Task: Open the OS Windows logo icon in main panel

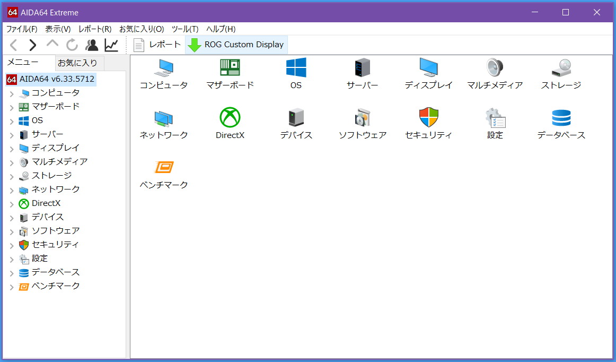Action: pos(296,68)
